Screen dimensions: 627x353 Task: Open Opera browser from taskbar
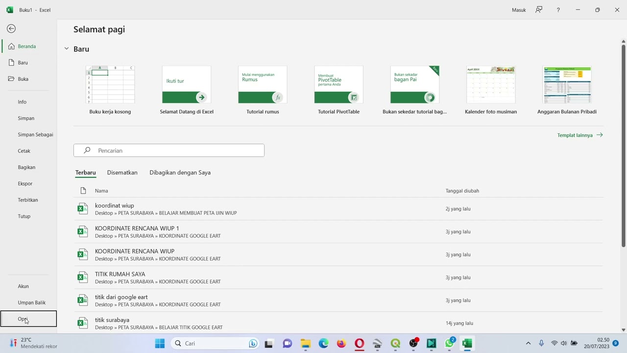(360, 343)
